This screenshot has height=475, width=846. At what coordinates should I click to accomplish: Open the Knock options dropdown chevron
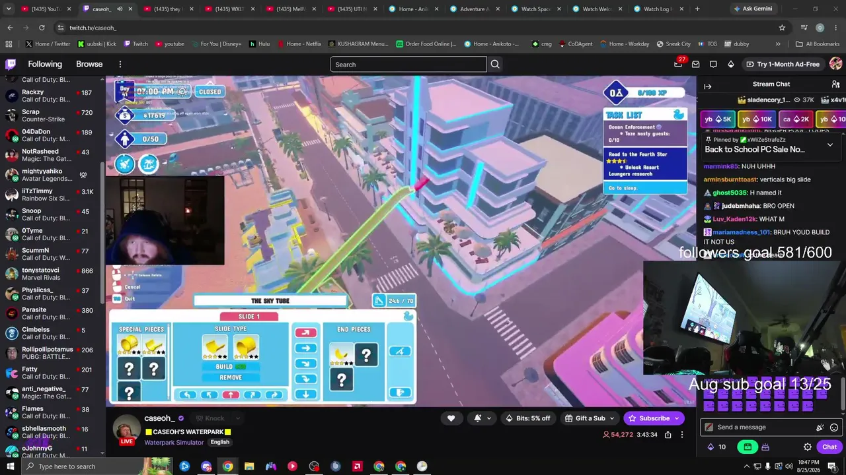pyautogui.click(x=237, y=418)
